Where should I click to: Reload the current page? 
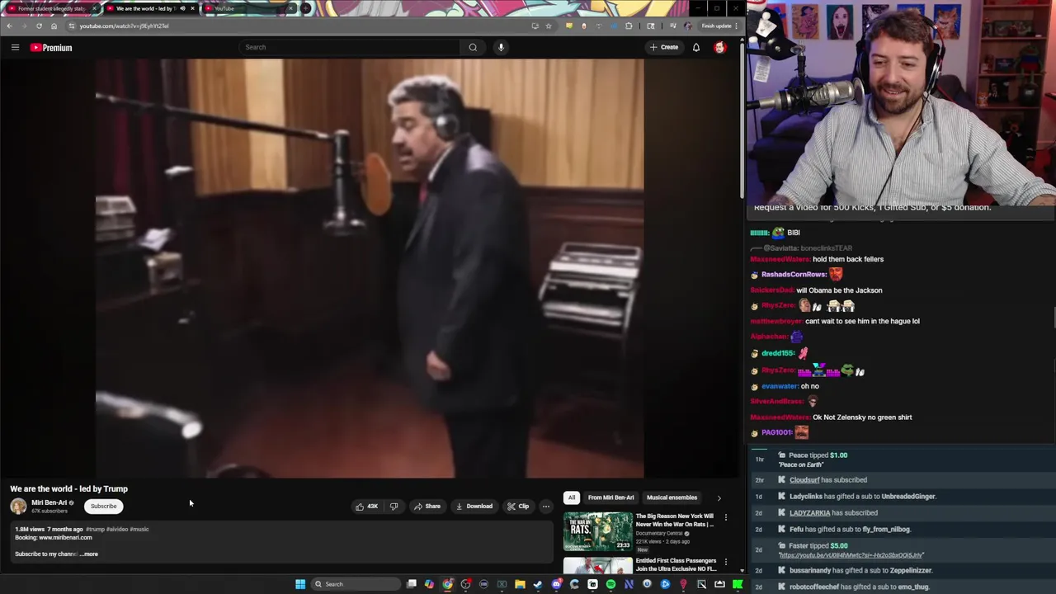[39, 26]
